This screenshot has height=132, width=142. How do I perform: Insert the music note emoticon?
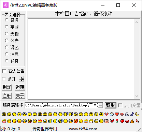pyautogui.click(x=132, y=114)
